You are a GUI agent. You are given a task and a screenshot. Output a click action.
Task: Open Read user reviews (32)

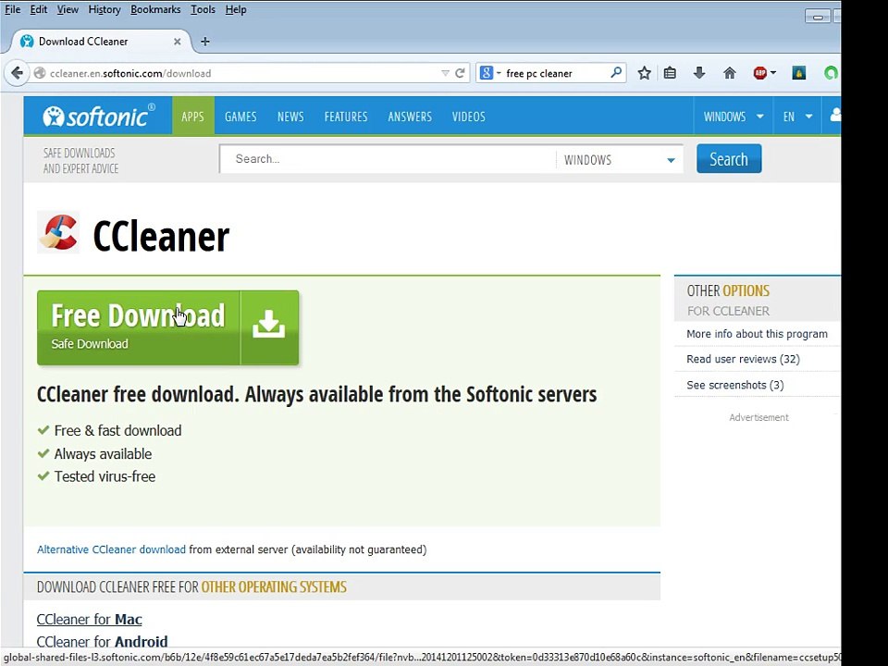(x=743, y=359)
